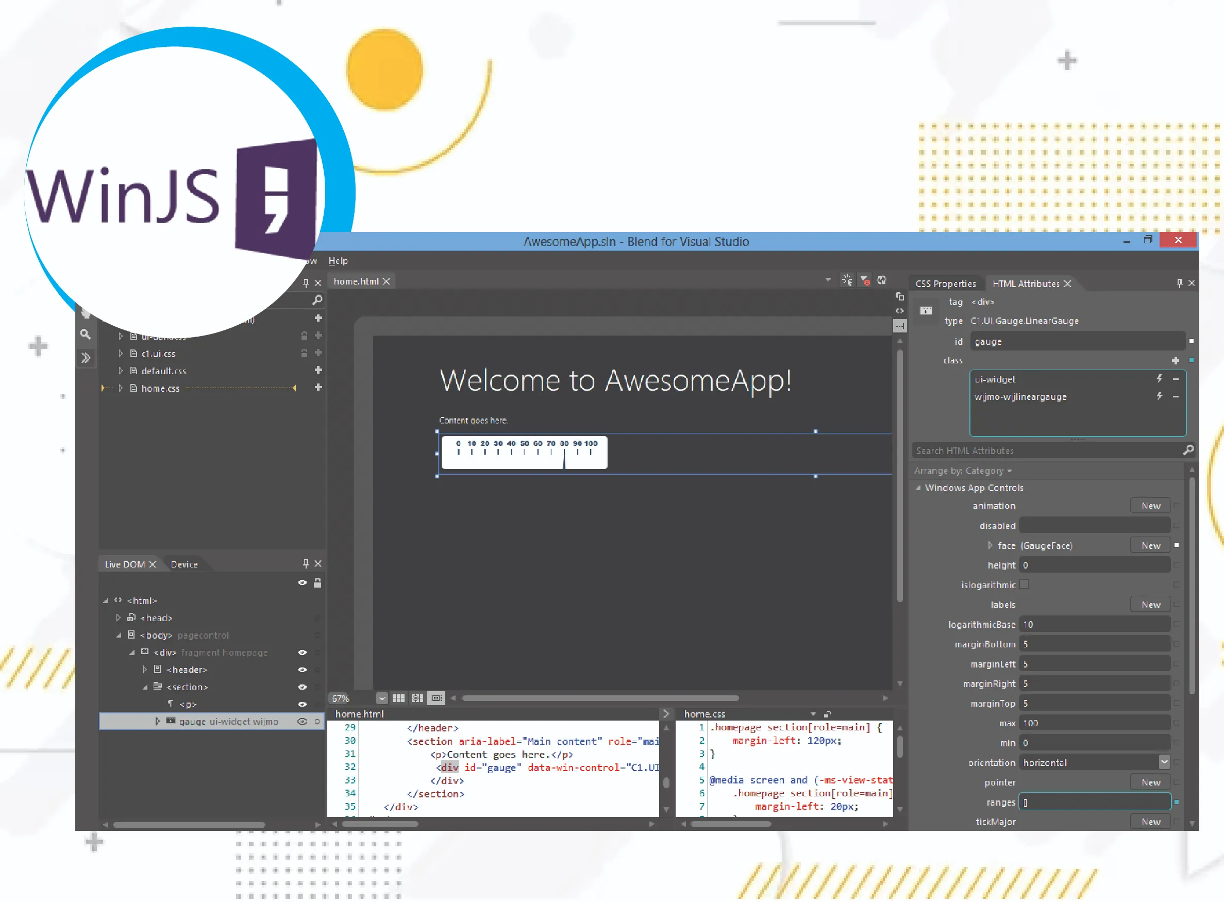The height and width of the screenshot is (902, 1224).
Task: Toggle visibility of the p element
Action: click(x=303, y=705)
